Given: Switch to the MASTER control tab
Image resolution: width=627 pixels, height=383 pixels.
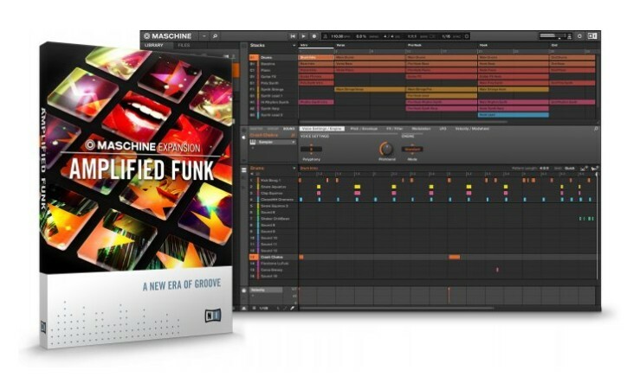Looking at the screenshot, I should (x=256, y=129).
